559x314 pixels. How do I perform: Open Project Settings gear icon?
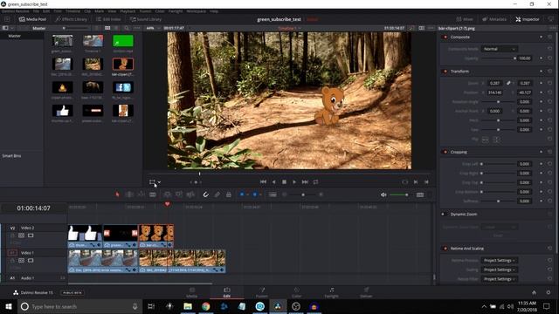[548, 292]
